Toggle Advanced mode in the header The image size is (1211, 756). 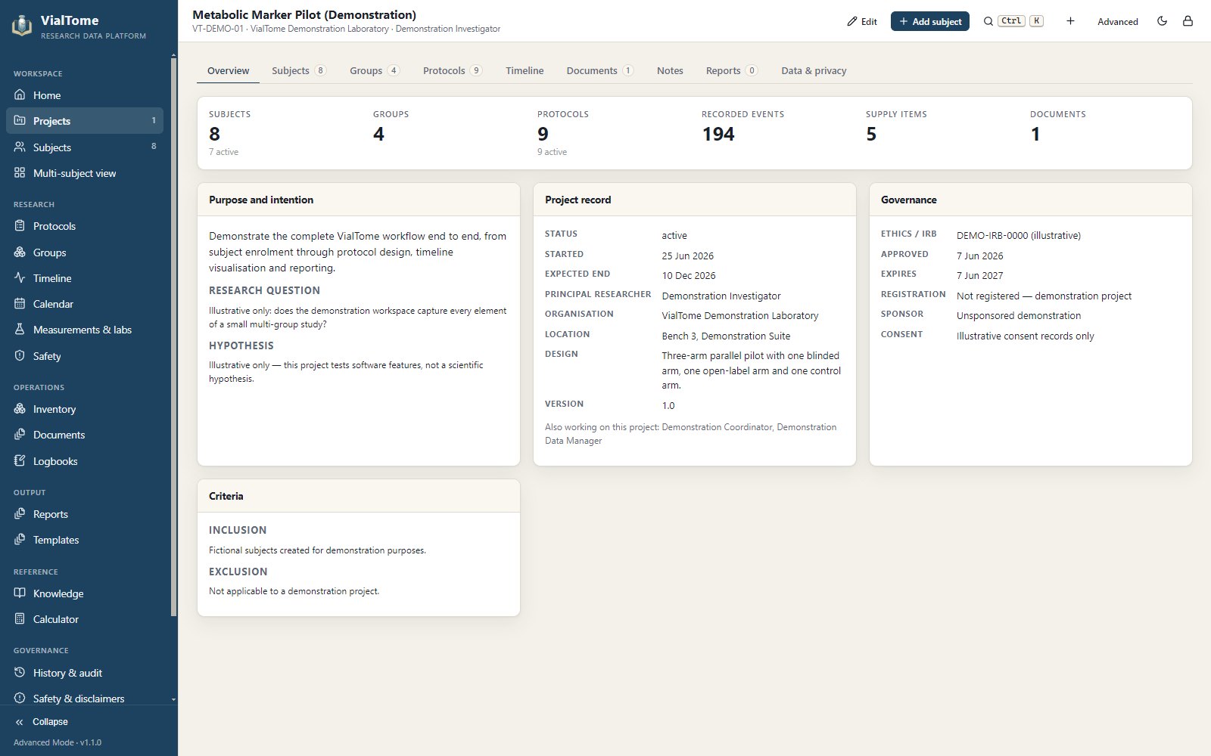(1118, 21)
